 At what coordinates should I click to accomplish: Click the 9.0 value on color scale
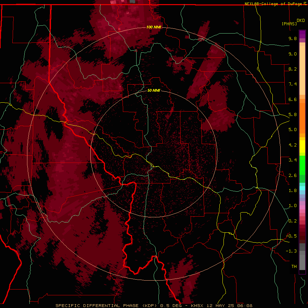[293, 54]
